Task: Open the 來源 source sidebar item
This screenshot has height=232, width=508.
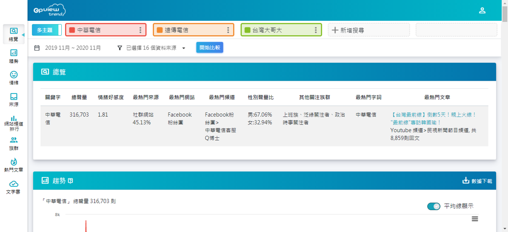Action: coord(14,100)
